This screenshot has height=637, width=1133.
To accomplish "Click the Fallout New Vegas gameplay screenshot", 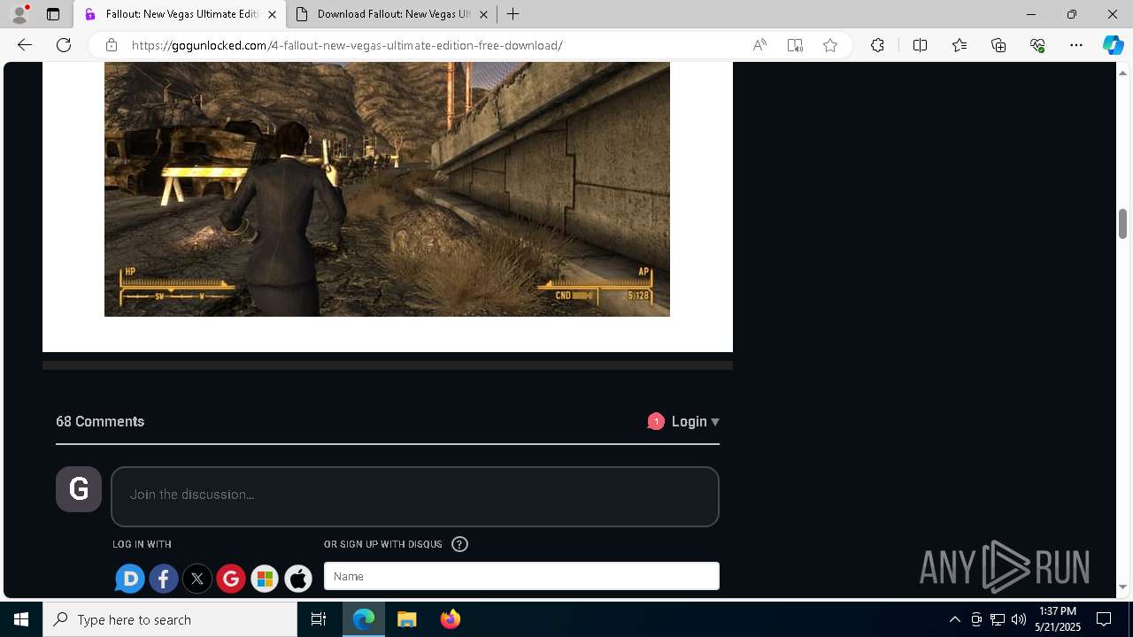I will pos(387,189).
